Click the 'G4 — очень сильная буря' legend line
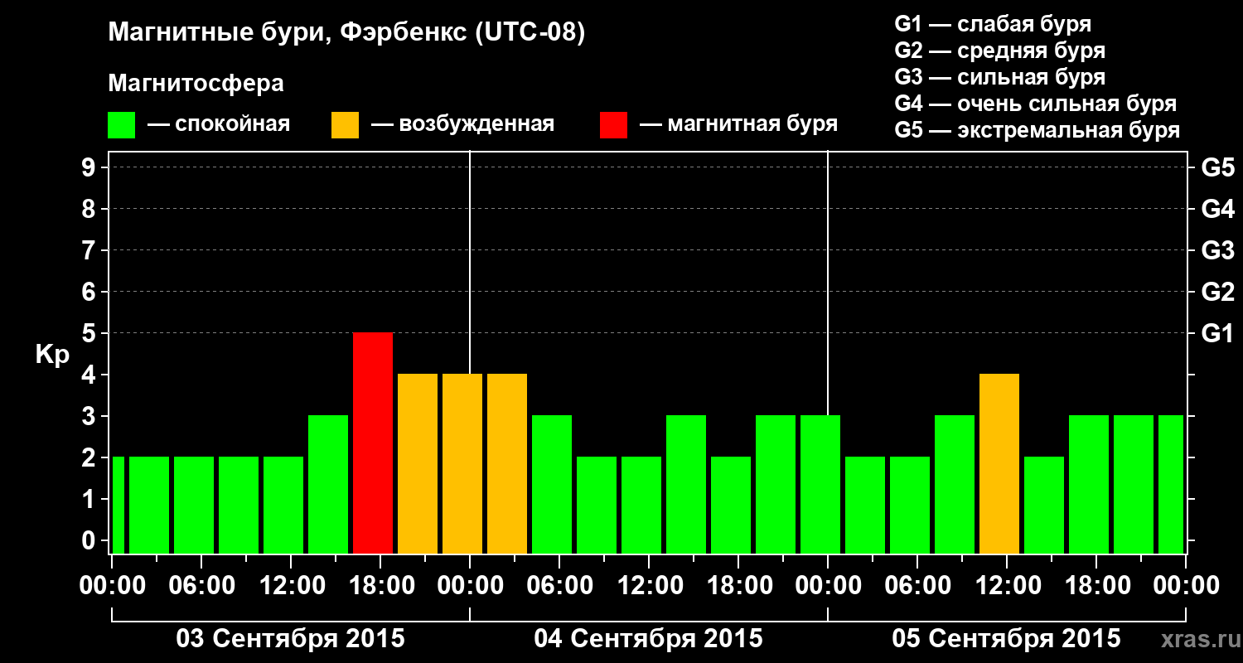This screenshot has height=663, width=1243. [x=1035, y=104]
